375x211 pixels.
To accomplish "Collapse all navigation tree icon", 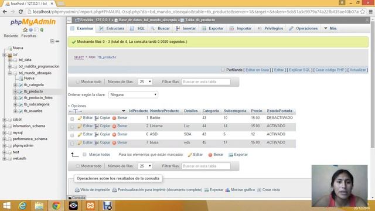I will coord(52,41).
